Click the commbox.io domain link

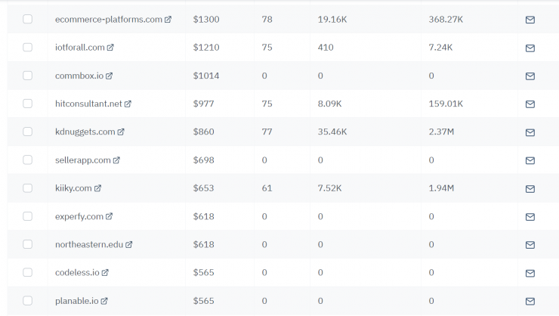(79, 76)
